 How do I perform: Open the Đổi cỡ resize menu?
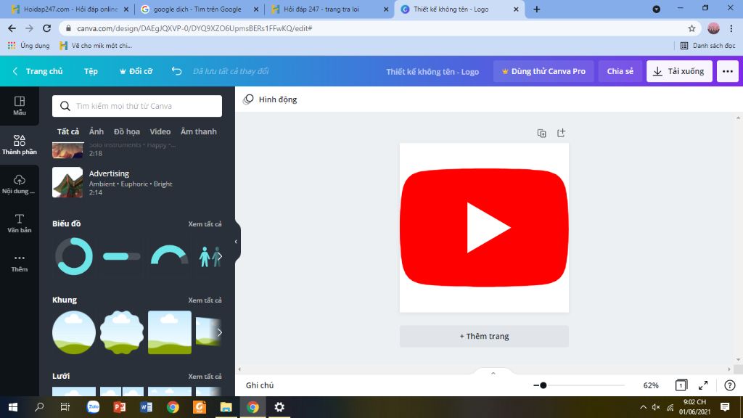tap(136, 71)
